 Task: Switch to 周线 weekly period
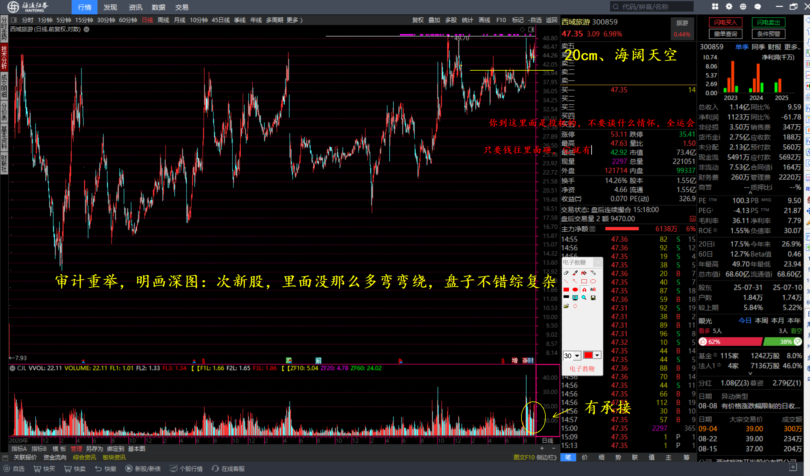tap(163, 20)
